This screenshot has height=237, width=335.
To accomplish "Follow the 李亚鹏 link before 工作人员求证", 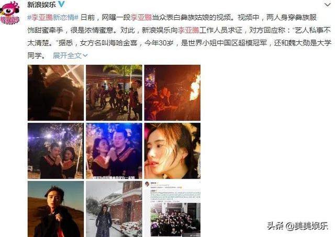I will point(188,30).
